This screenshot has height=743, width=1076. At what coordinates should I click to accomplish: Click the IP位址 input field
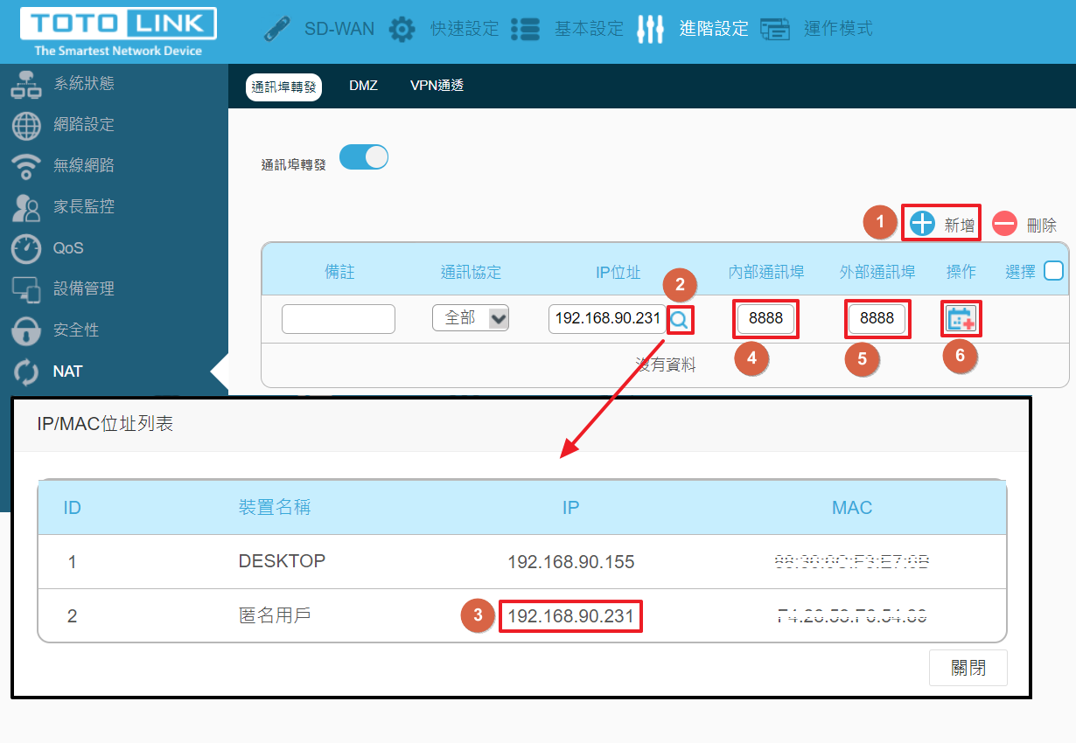607,318
